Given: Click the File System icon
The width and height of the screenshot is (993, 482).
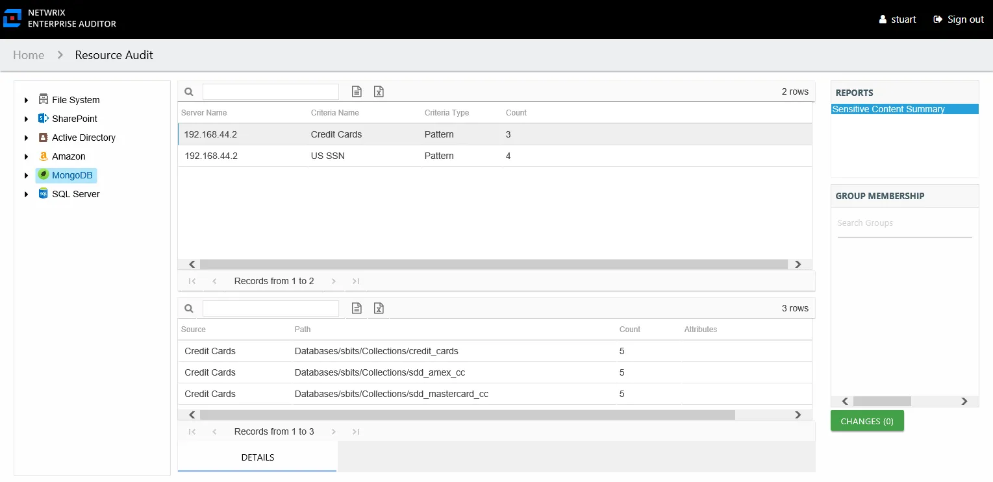Looking at the screenshot, I should pyautogui.click(x=44, y=99).
